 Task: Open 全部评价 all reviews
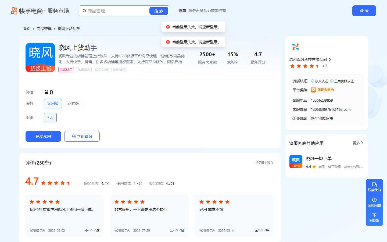[264, 163]
